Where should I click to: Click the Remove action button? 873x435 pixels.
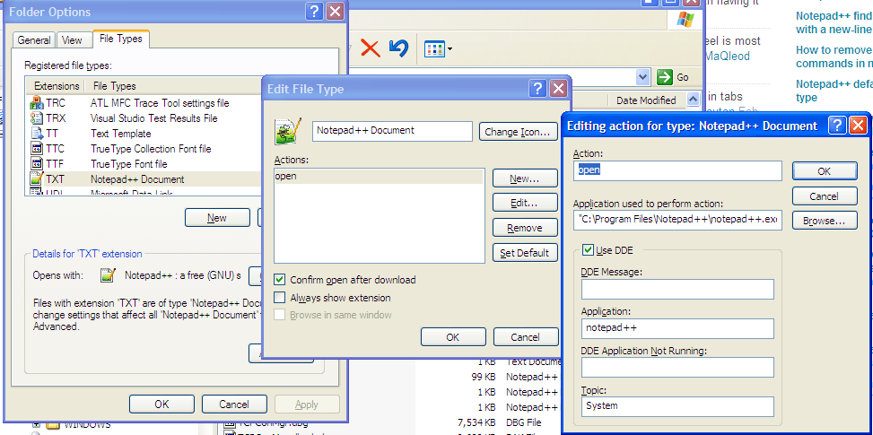pos(525,228)
